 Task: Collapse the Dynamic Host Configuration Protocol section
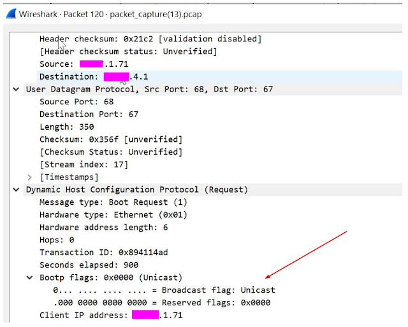point(16,190)
